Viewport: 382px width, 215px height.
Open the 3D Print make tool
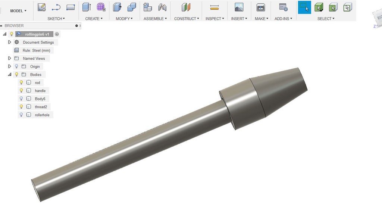coord(261,7)
